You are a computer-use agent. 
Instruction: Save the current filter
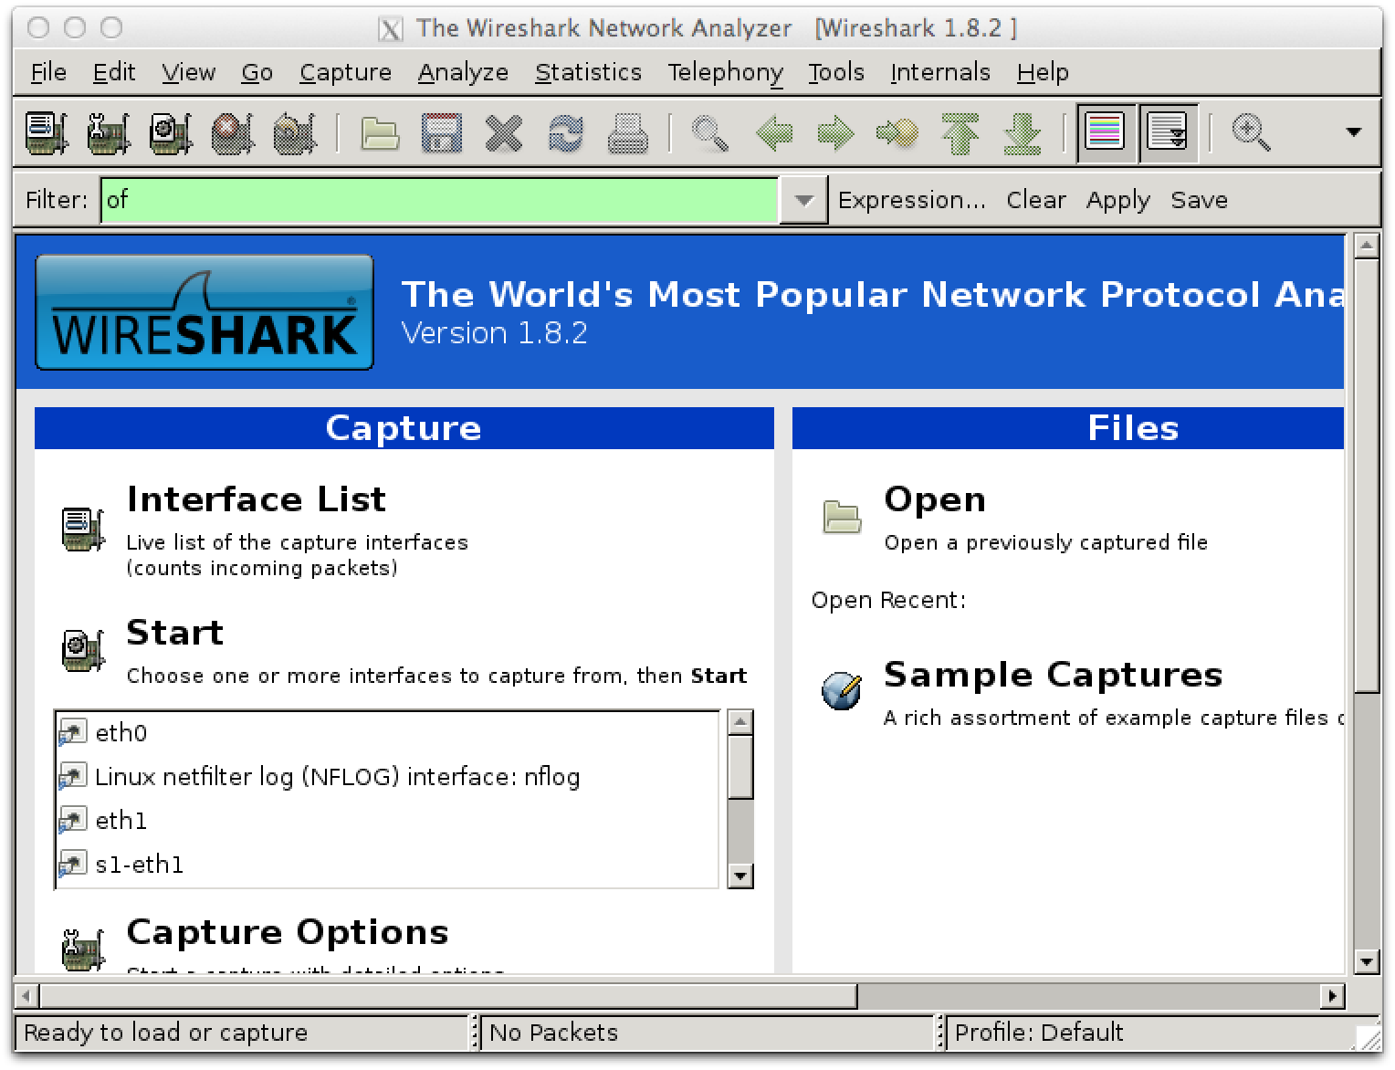pyautogui.click(x=1199, y=200)
